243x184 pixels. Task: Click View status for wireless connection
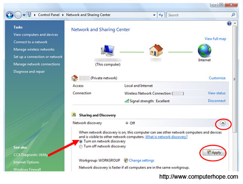point(217,93)
